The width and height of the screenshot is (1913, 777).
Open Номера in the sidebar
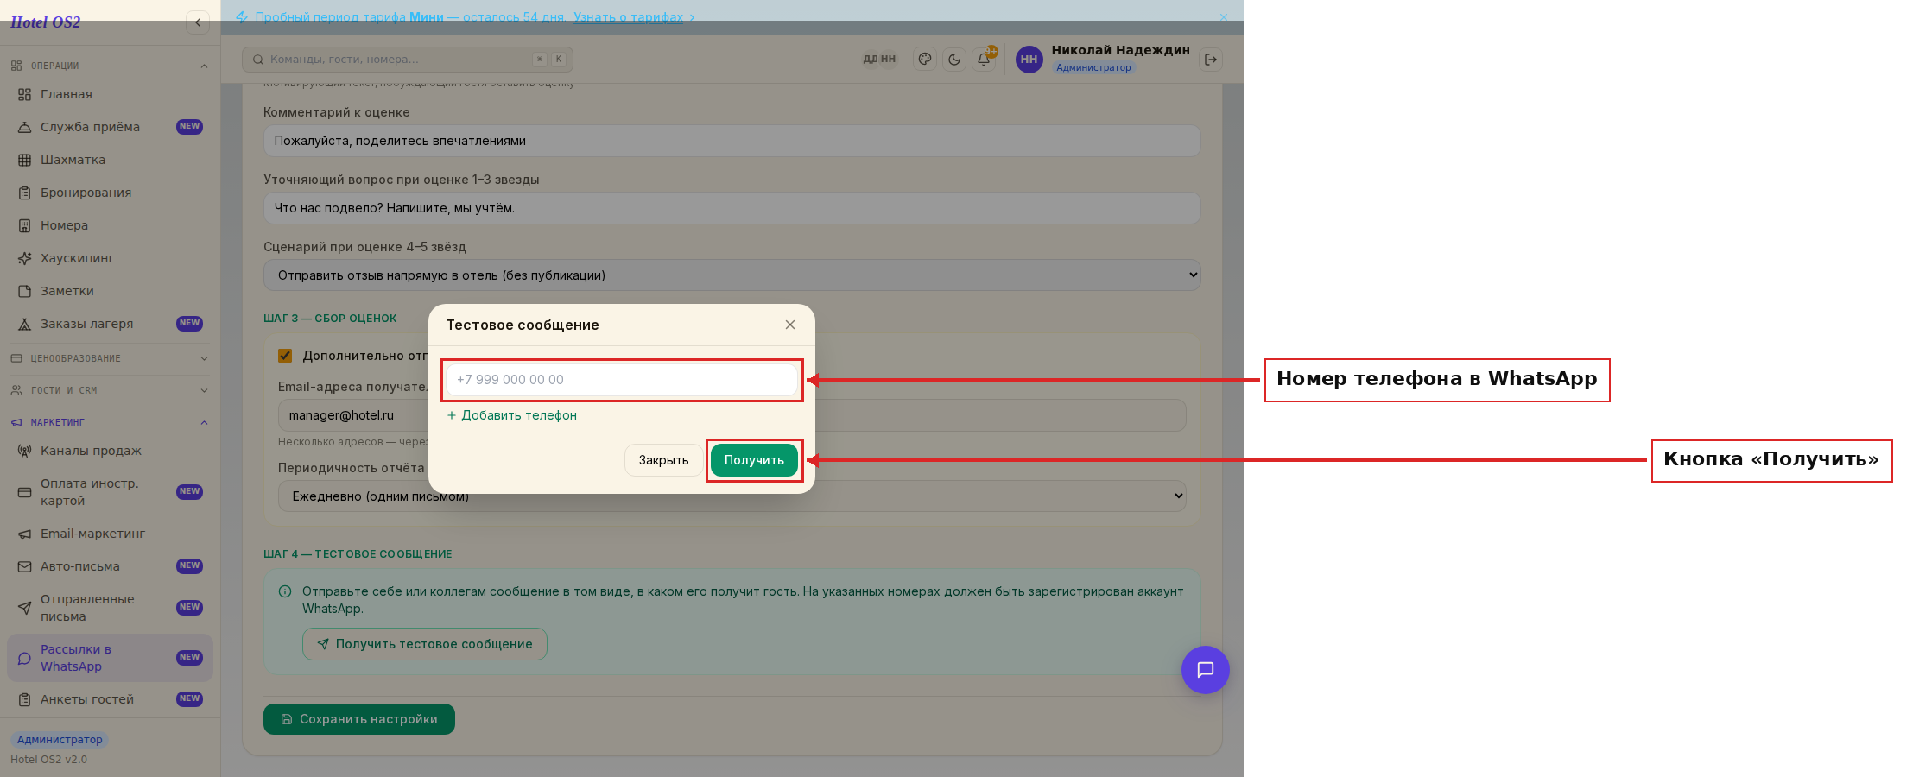(x=110, y=225)
